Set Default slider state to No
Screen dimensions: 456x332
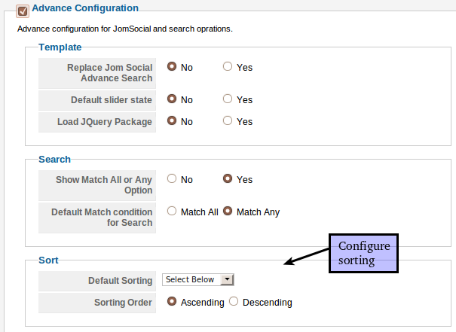pyautogui.click(x=172, y=99)
